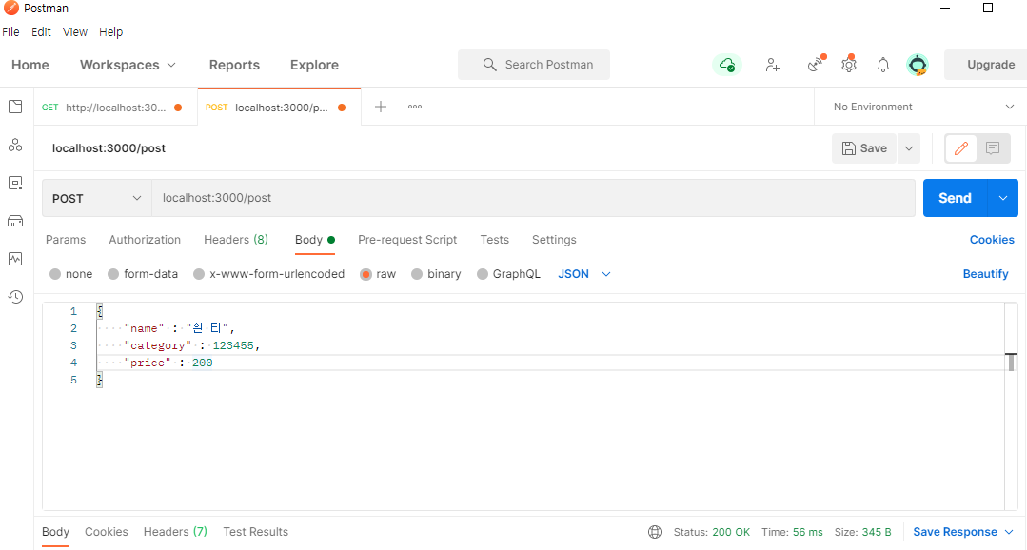1027x550 pixels.
Task: Click the comments icon
Action: pos(993,148)
